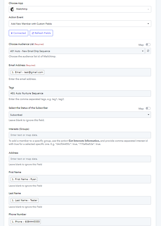Select the First Name Ryan mapped chip
161x226 pixels.
tap(24, 179)
